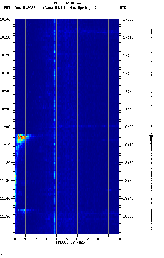This screenshot has height=258, width=164.
Task: Click the "10:10" PDT time label
Action: pyautogui.click(x=5, y=37)
